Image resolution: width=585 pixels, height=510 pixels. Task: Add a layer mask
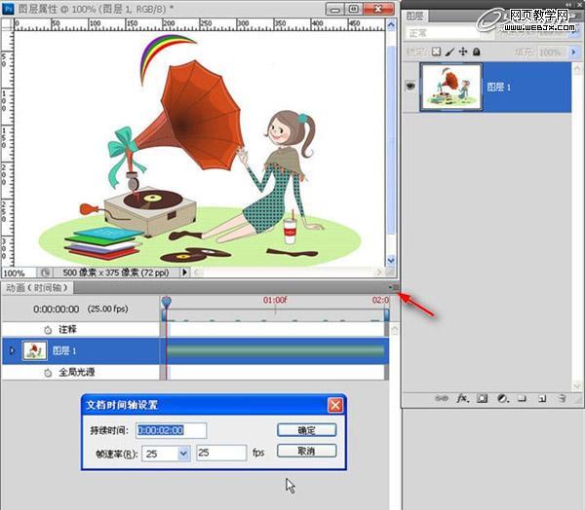(x=483, y=398)
